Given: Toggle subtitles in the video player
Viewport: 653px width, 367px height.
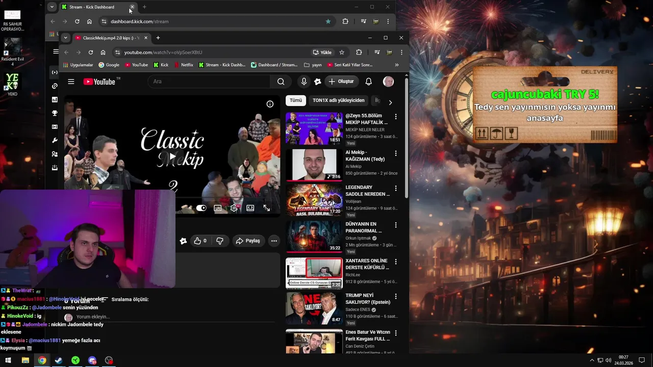Looking at the screenshot, I should coord(218,208).
